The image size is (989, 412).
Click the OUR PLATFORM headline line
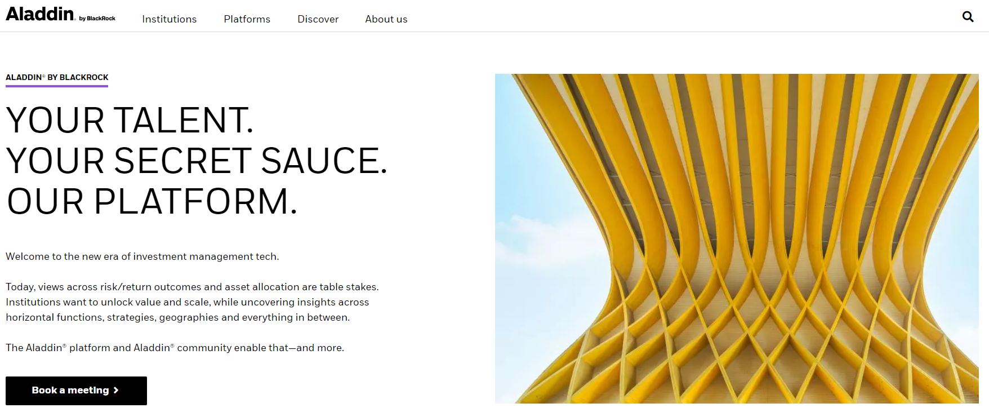click(152, 202)
